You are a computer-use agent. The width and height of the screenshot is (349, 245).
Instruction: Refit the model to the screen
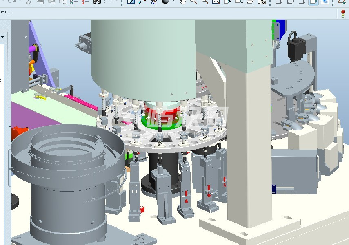[x=216, y=2]
